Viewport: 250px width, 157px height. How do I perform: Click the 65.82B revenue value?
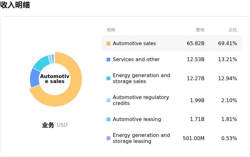click(x=196, y=44)
